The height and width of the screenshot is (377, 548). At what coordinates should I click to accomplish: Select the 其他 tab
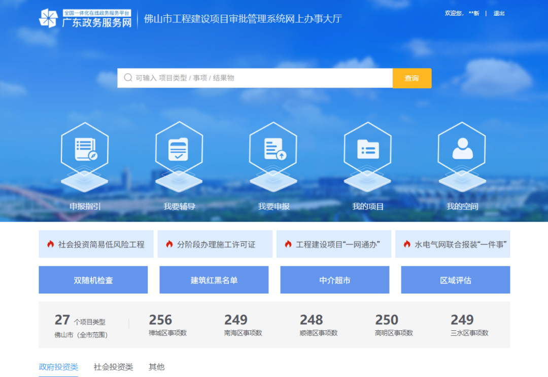(x=156, y=367)
